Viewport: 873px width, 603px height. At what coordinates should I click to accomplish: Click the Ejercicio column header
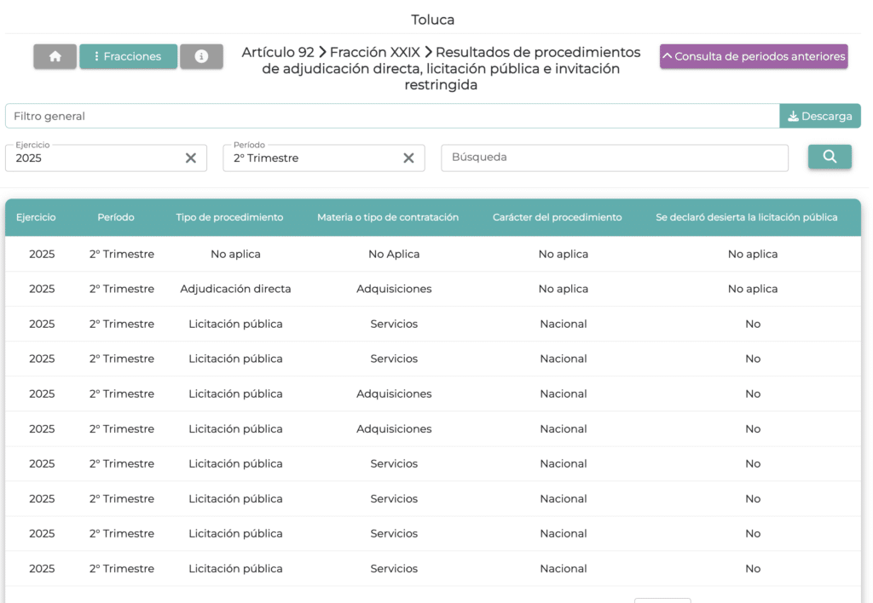[36, 217]
